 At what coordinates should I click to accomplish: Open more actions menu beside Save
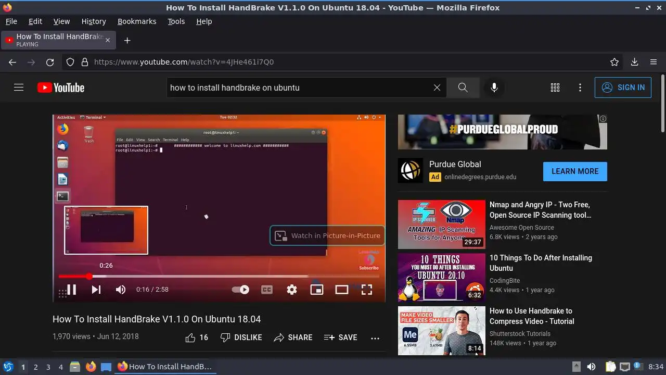pos(375,337)
